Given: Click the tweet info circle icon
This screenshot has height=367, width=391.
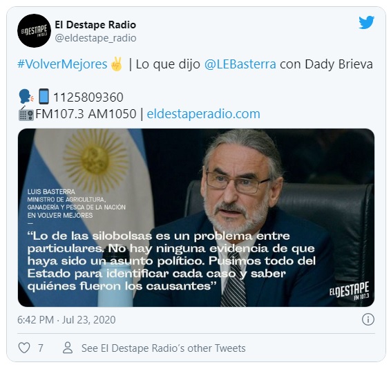Looking at the screenshot, I should pos(368,319).
